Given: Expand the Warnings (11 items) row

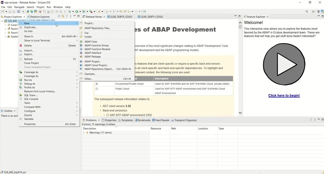Looking at the screenshot, I should pyautogui.click(x=84, y=133).
